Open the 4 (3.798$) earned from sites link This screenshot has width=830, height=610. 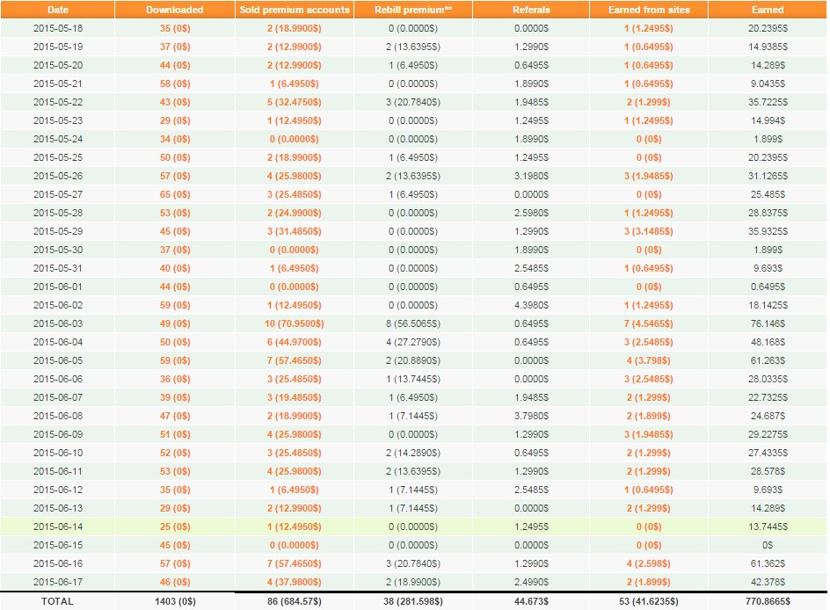pos(649,360)
